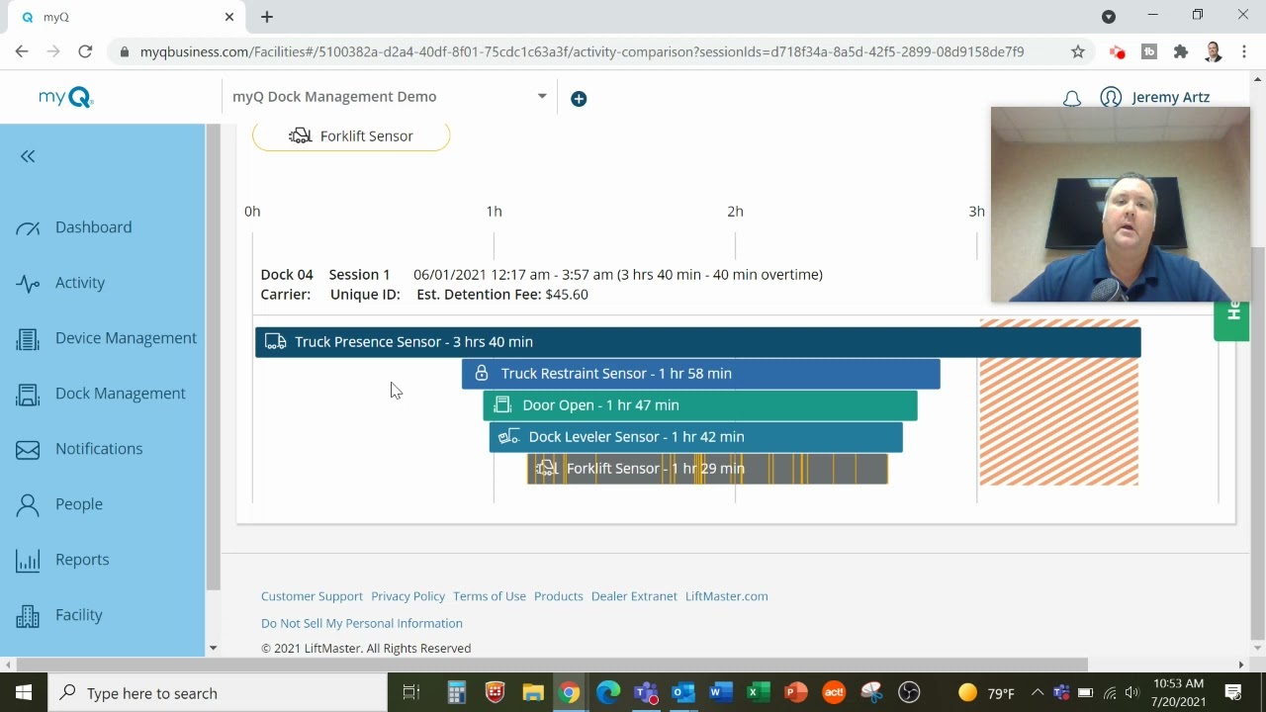Click the Facility building icon
The height and width of the screenshot is (712, 1266).
click(28, 616)
